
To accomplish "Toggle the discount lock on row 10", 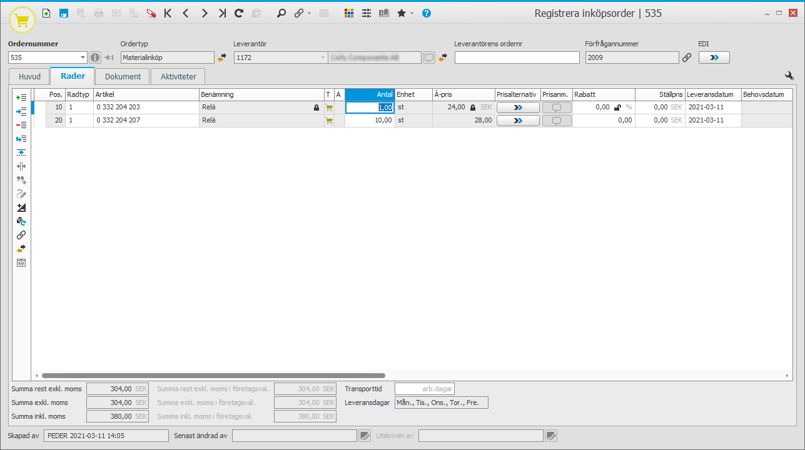I will pyautogui.click(x=617, y=107).
